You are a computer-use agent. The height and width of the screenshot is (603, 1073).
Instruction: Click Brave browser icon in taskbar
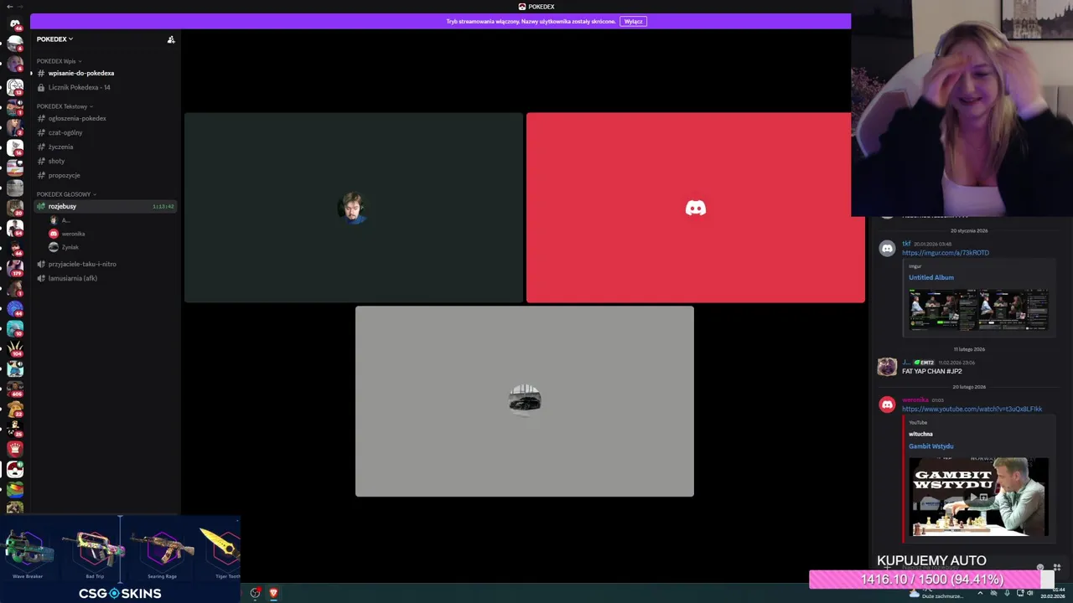[x=273, y=593]
